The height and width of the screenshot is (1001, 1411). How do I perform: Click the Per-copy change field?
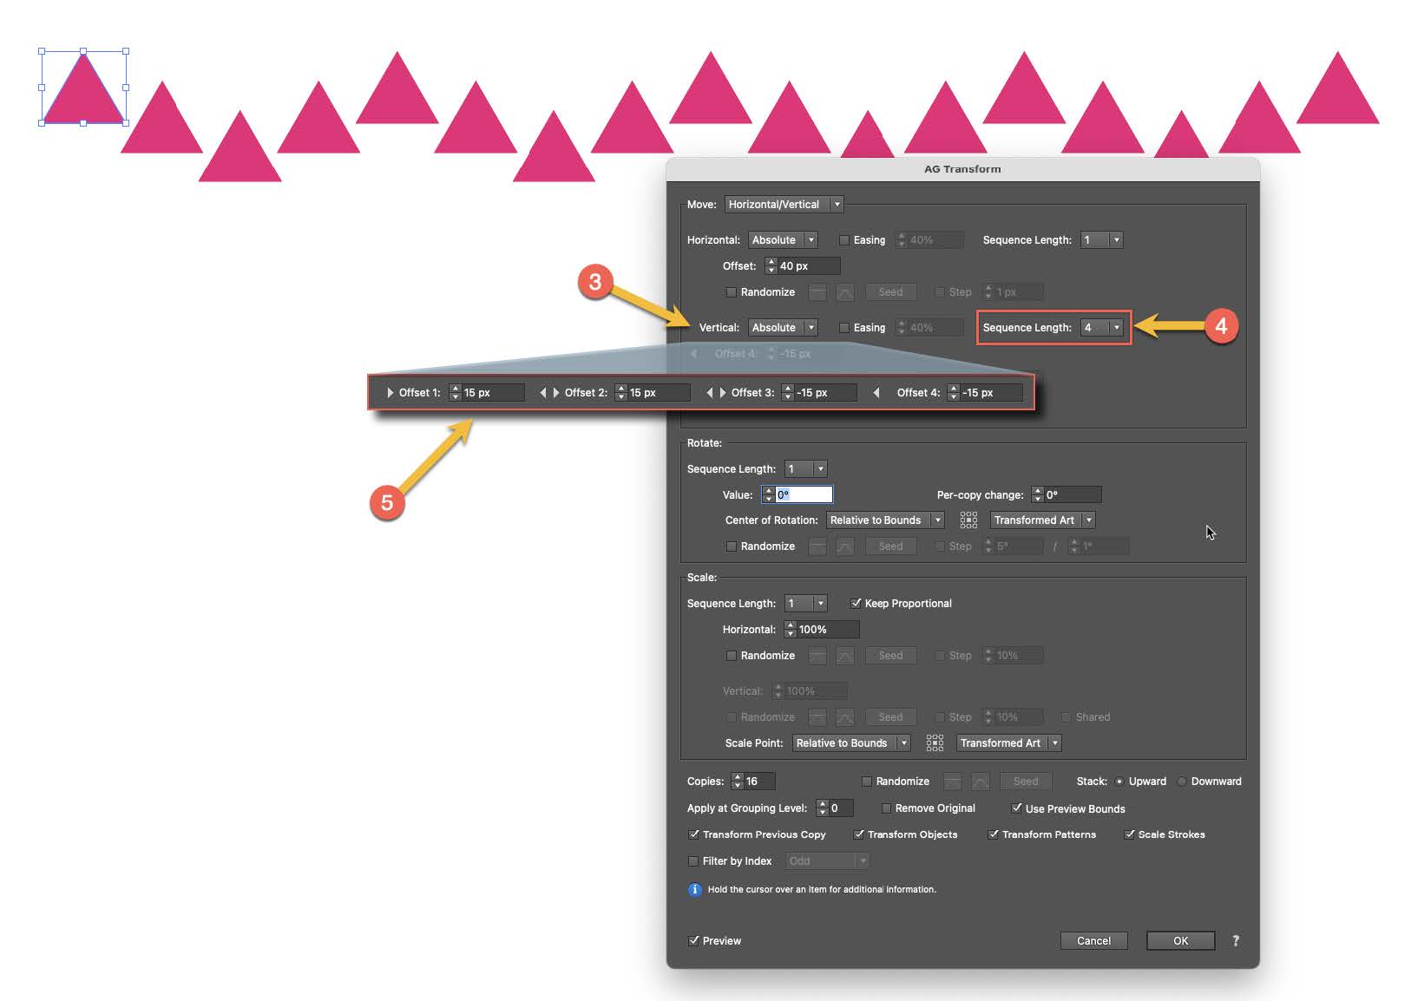tap(1073, 495)
